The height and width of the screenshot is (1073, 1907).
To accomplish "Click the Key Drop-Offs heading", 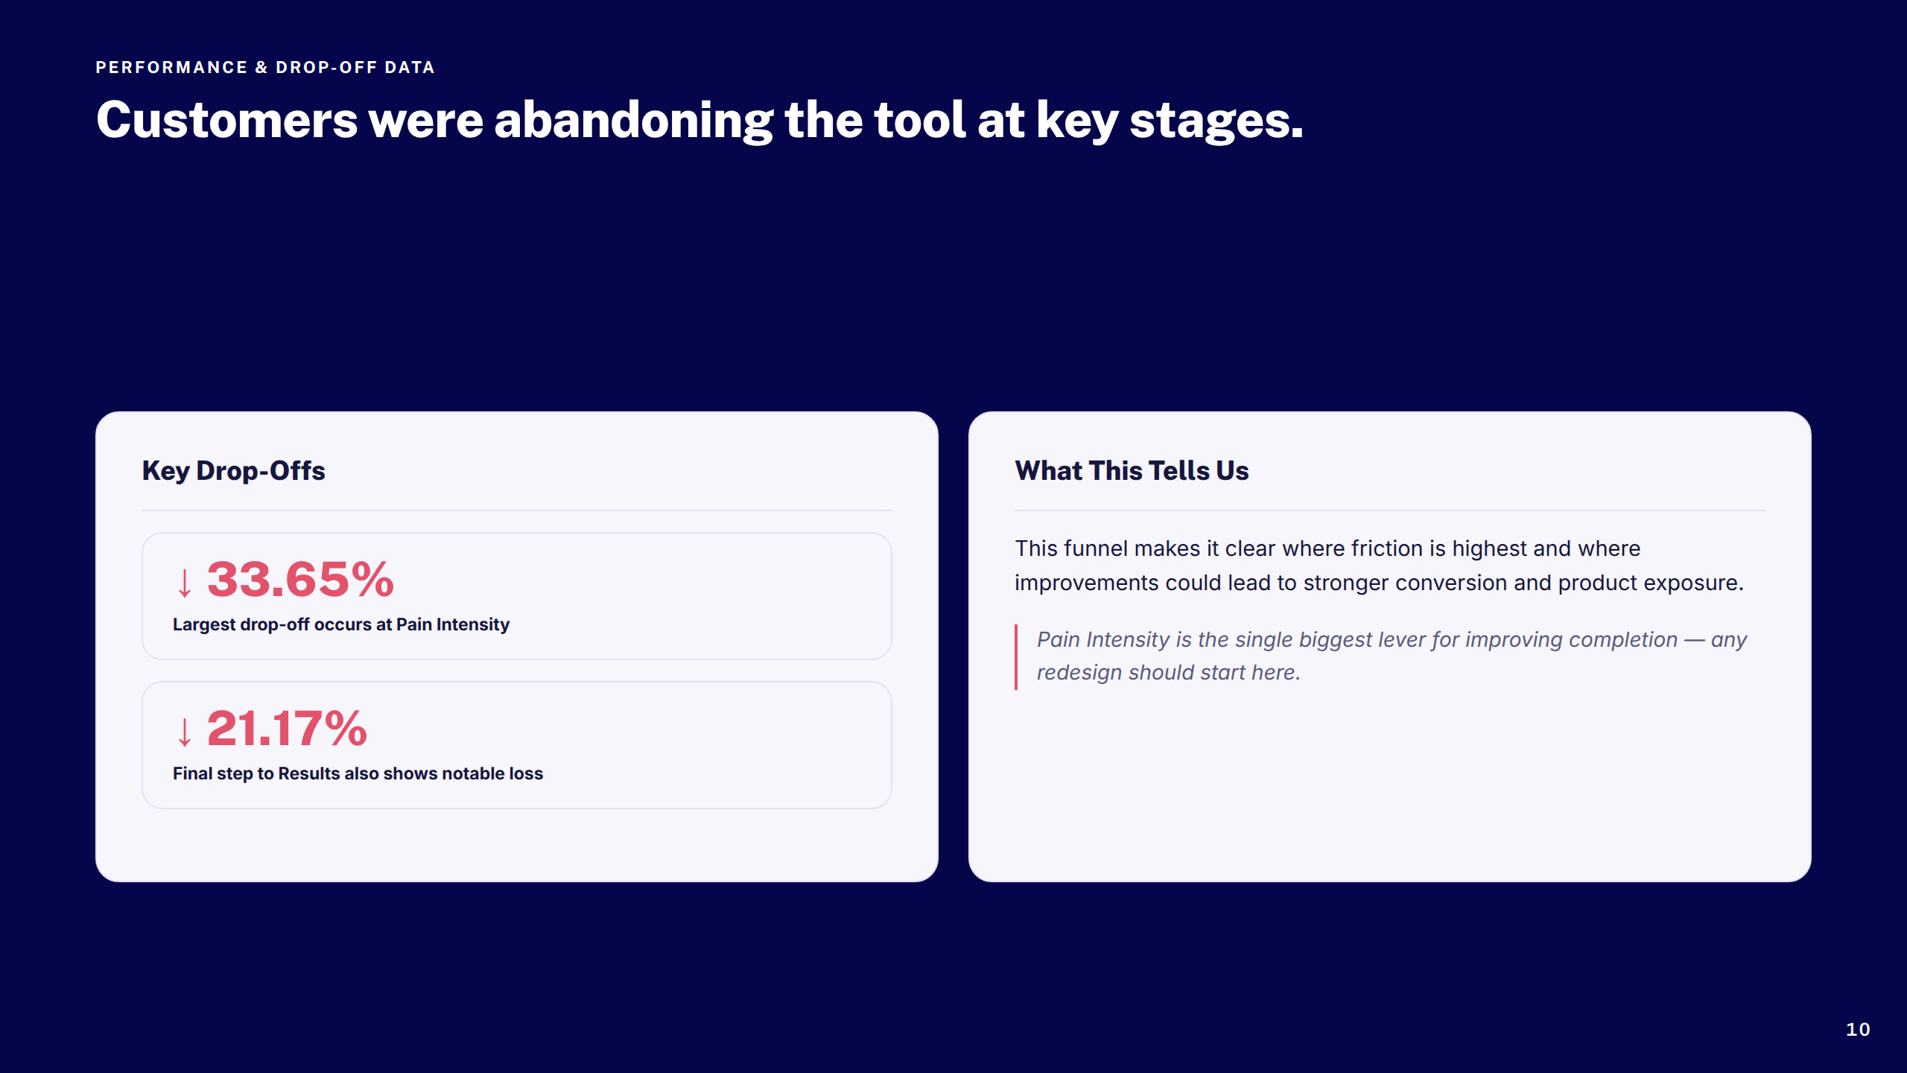I will (234, 471).
